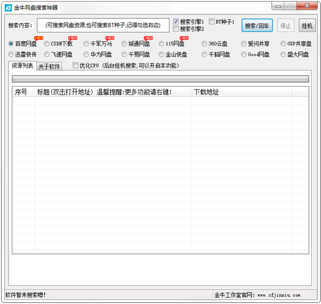The width and height of the screenshot is (321, 304).
Task: Select the CSDN下载 radio option
Action: (x=47, y=44)
